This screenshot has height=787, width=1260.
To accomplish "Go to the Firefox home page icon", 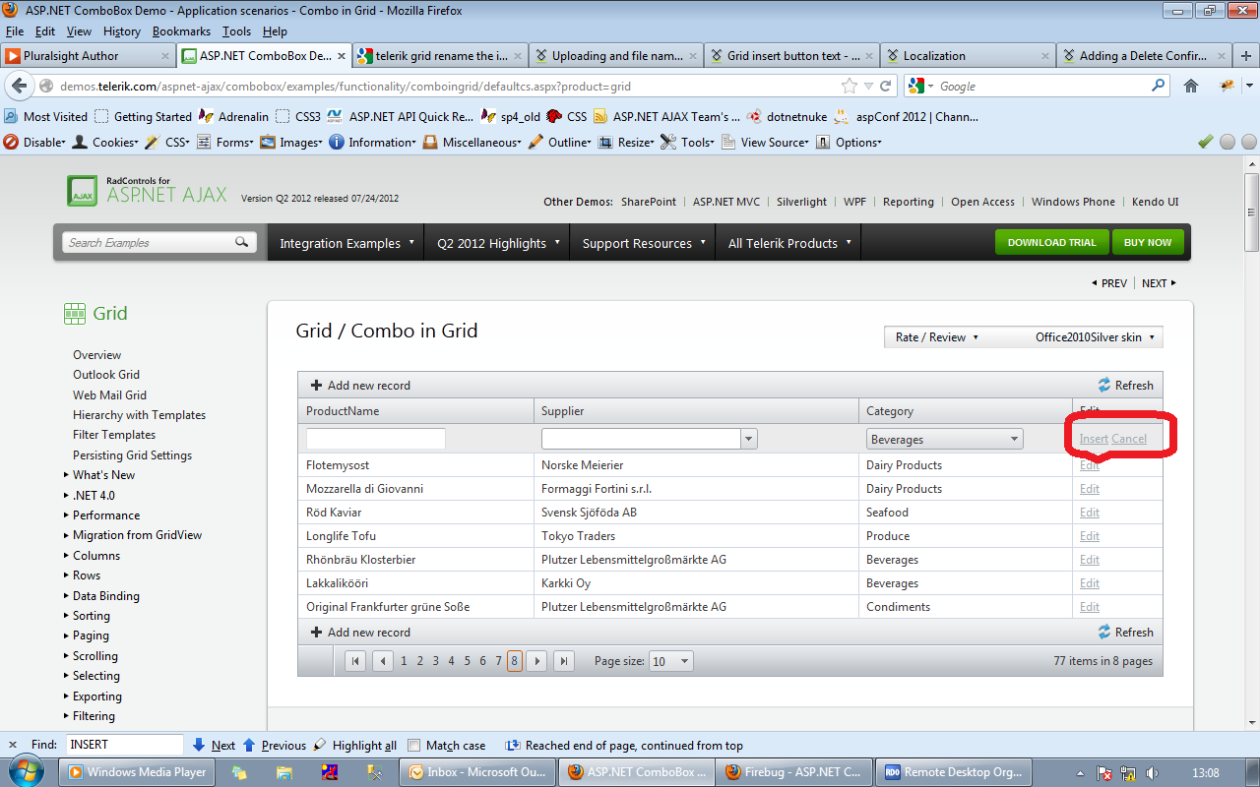I will click(x=1191, y=86).
